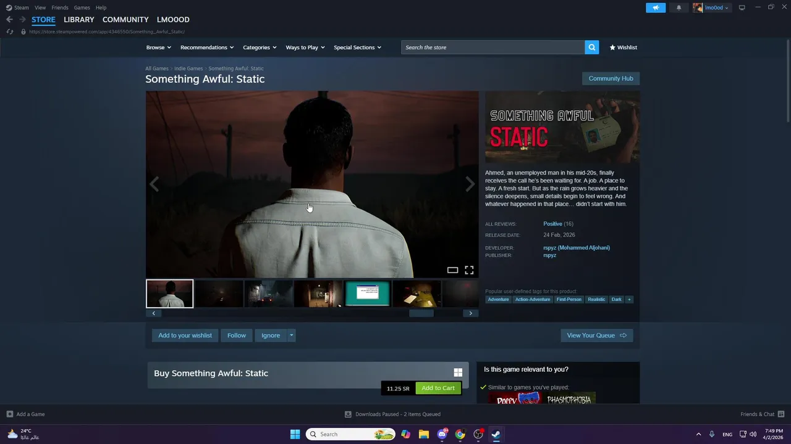Click the thumbnail strip scroll handle

[421, 313]
